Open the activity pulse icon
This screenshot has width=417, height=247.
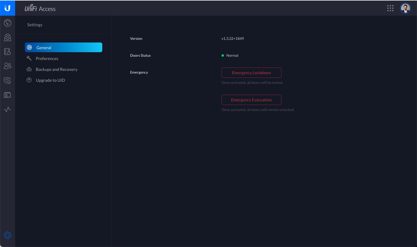(8, 109)
